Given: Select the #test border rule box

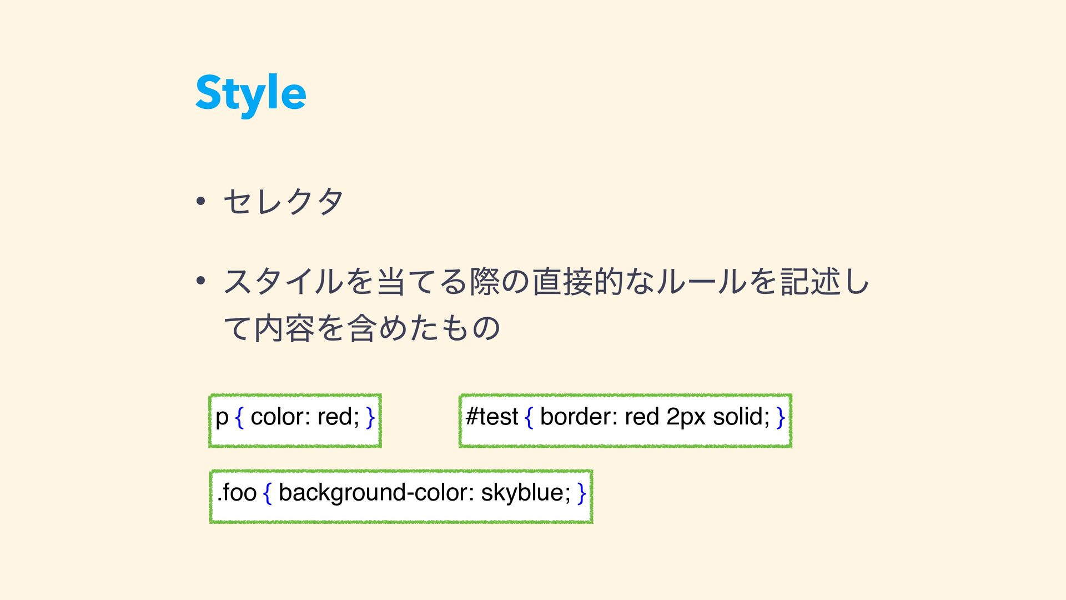Looking at the screenshot, I should (x=625, y=421).
